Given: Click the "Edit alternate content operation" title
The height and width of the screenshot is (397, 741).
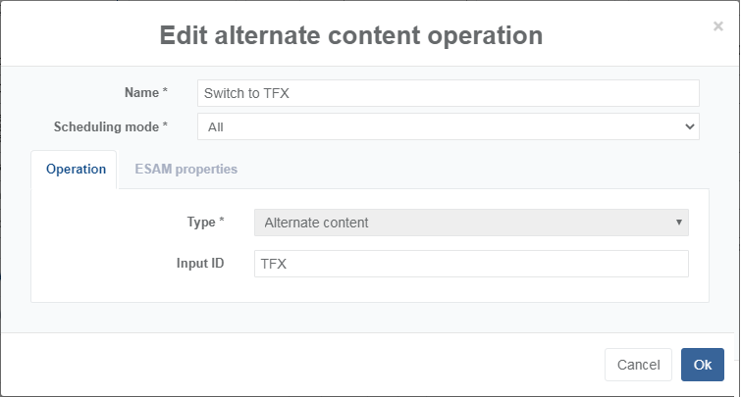Looking at the screenshot, I should [350, 35].
